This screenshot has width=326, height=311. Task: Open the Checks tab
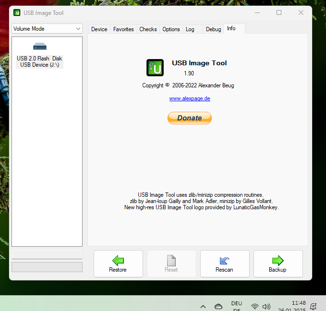[148, 29]
